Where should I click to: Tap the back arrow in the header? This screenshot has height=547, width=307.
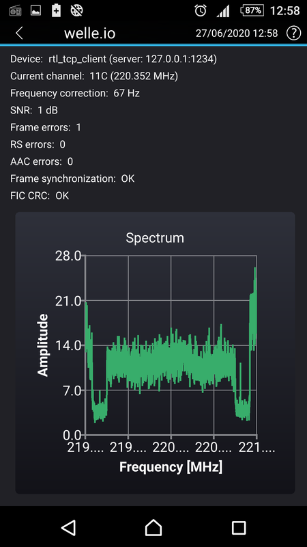[19, 34]
